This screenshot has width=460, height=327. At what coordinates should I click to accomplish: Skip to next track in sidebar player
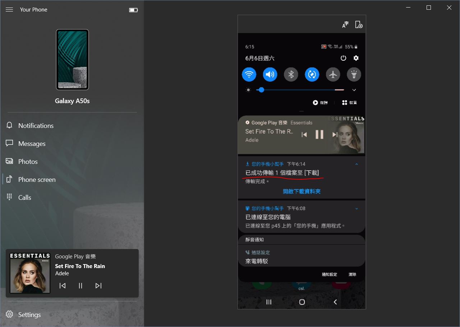point(98,286)
